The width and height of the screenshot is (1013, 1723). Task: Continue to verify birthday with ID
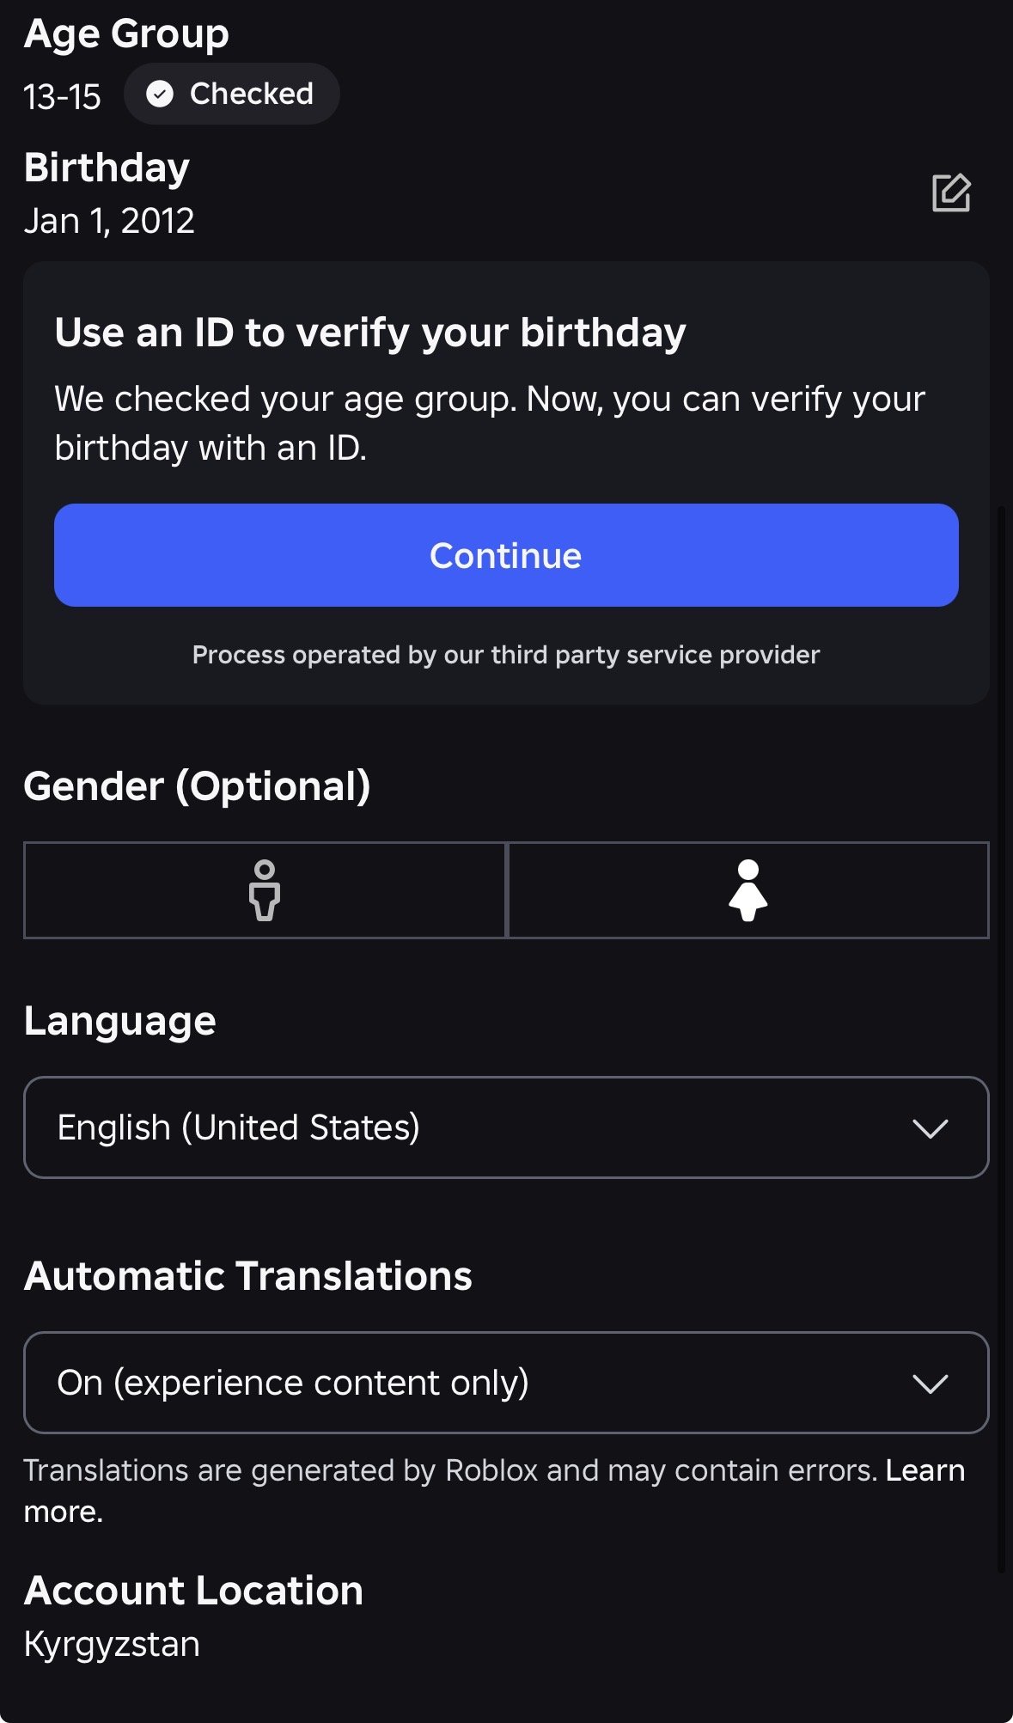506,555
